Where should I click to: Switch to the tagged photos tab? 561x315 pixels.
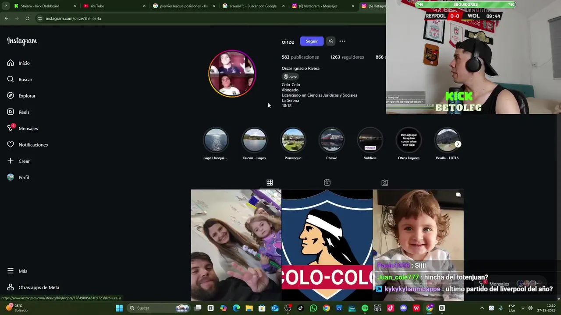(384, 182)
